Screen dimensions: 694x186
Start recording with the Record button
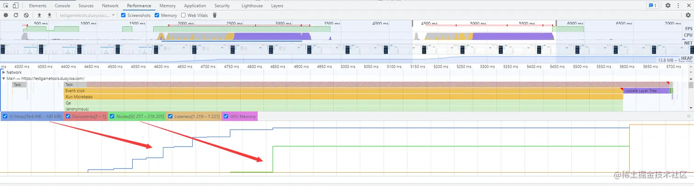coord(6,15)
